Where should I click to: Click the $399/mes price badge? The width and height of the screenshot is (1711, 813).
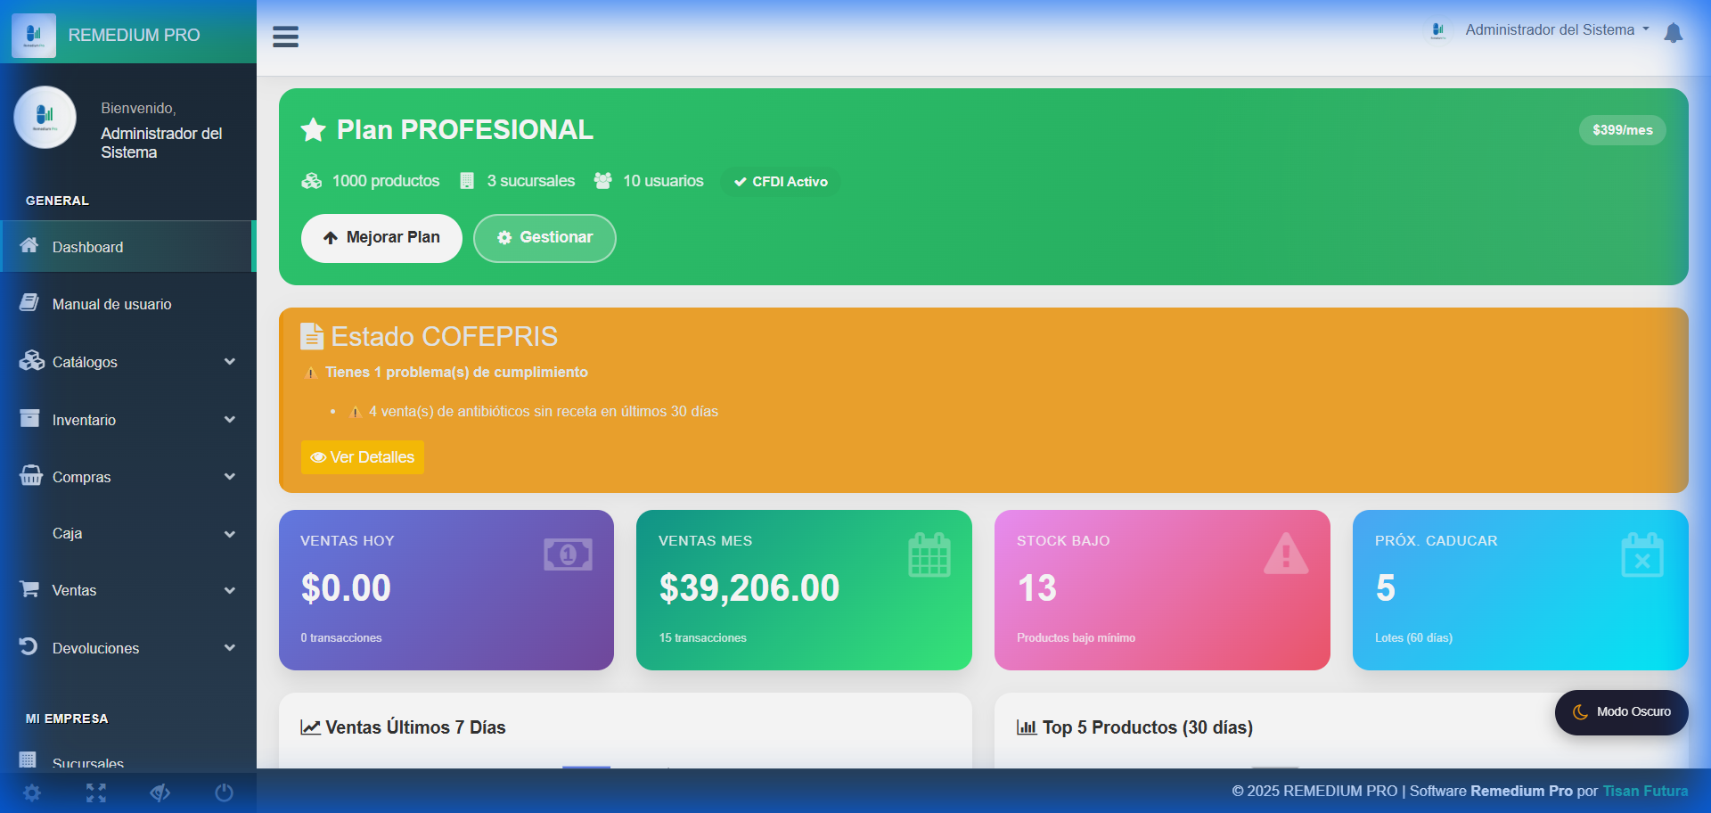[x=1623, y=130]
